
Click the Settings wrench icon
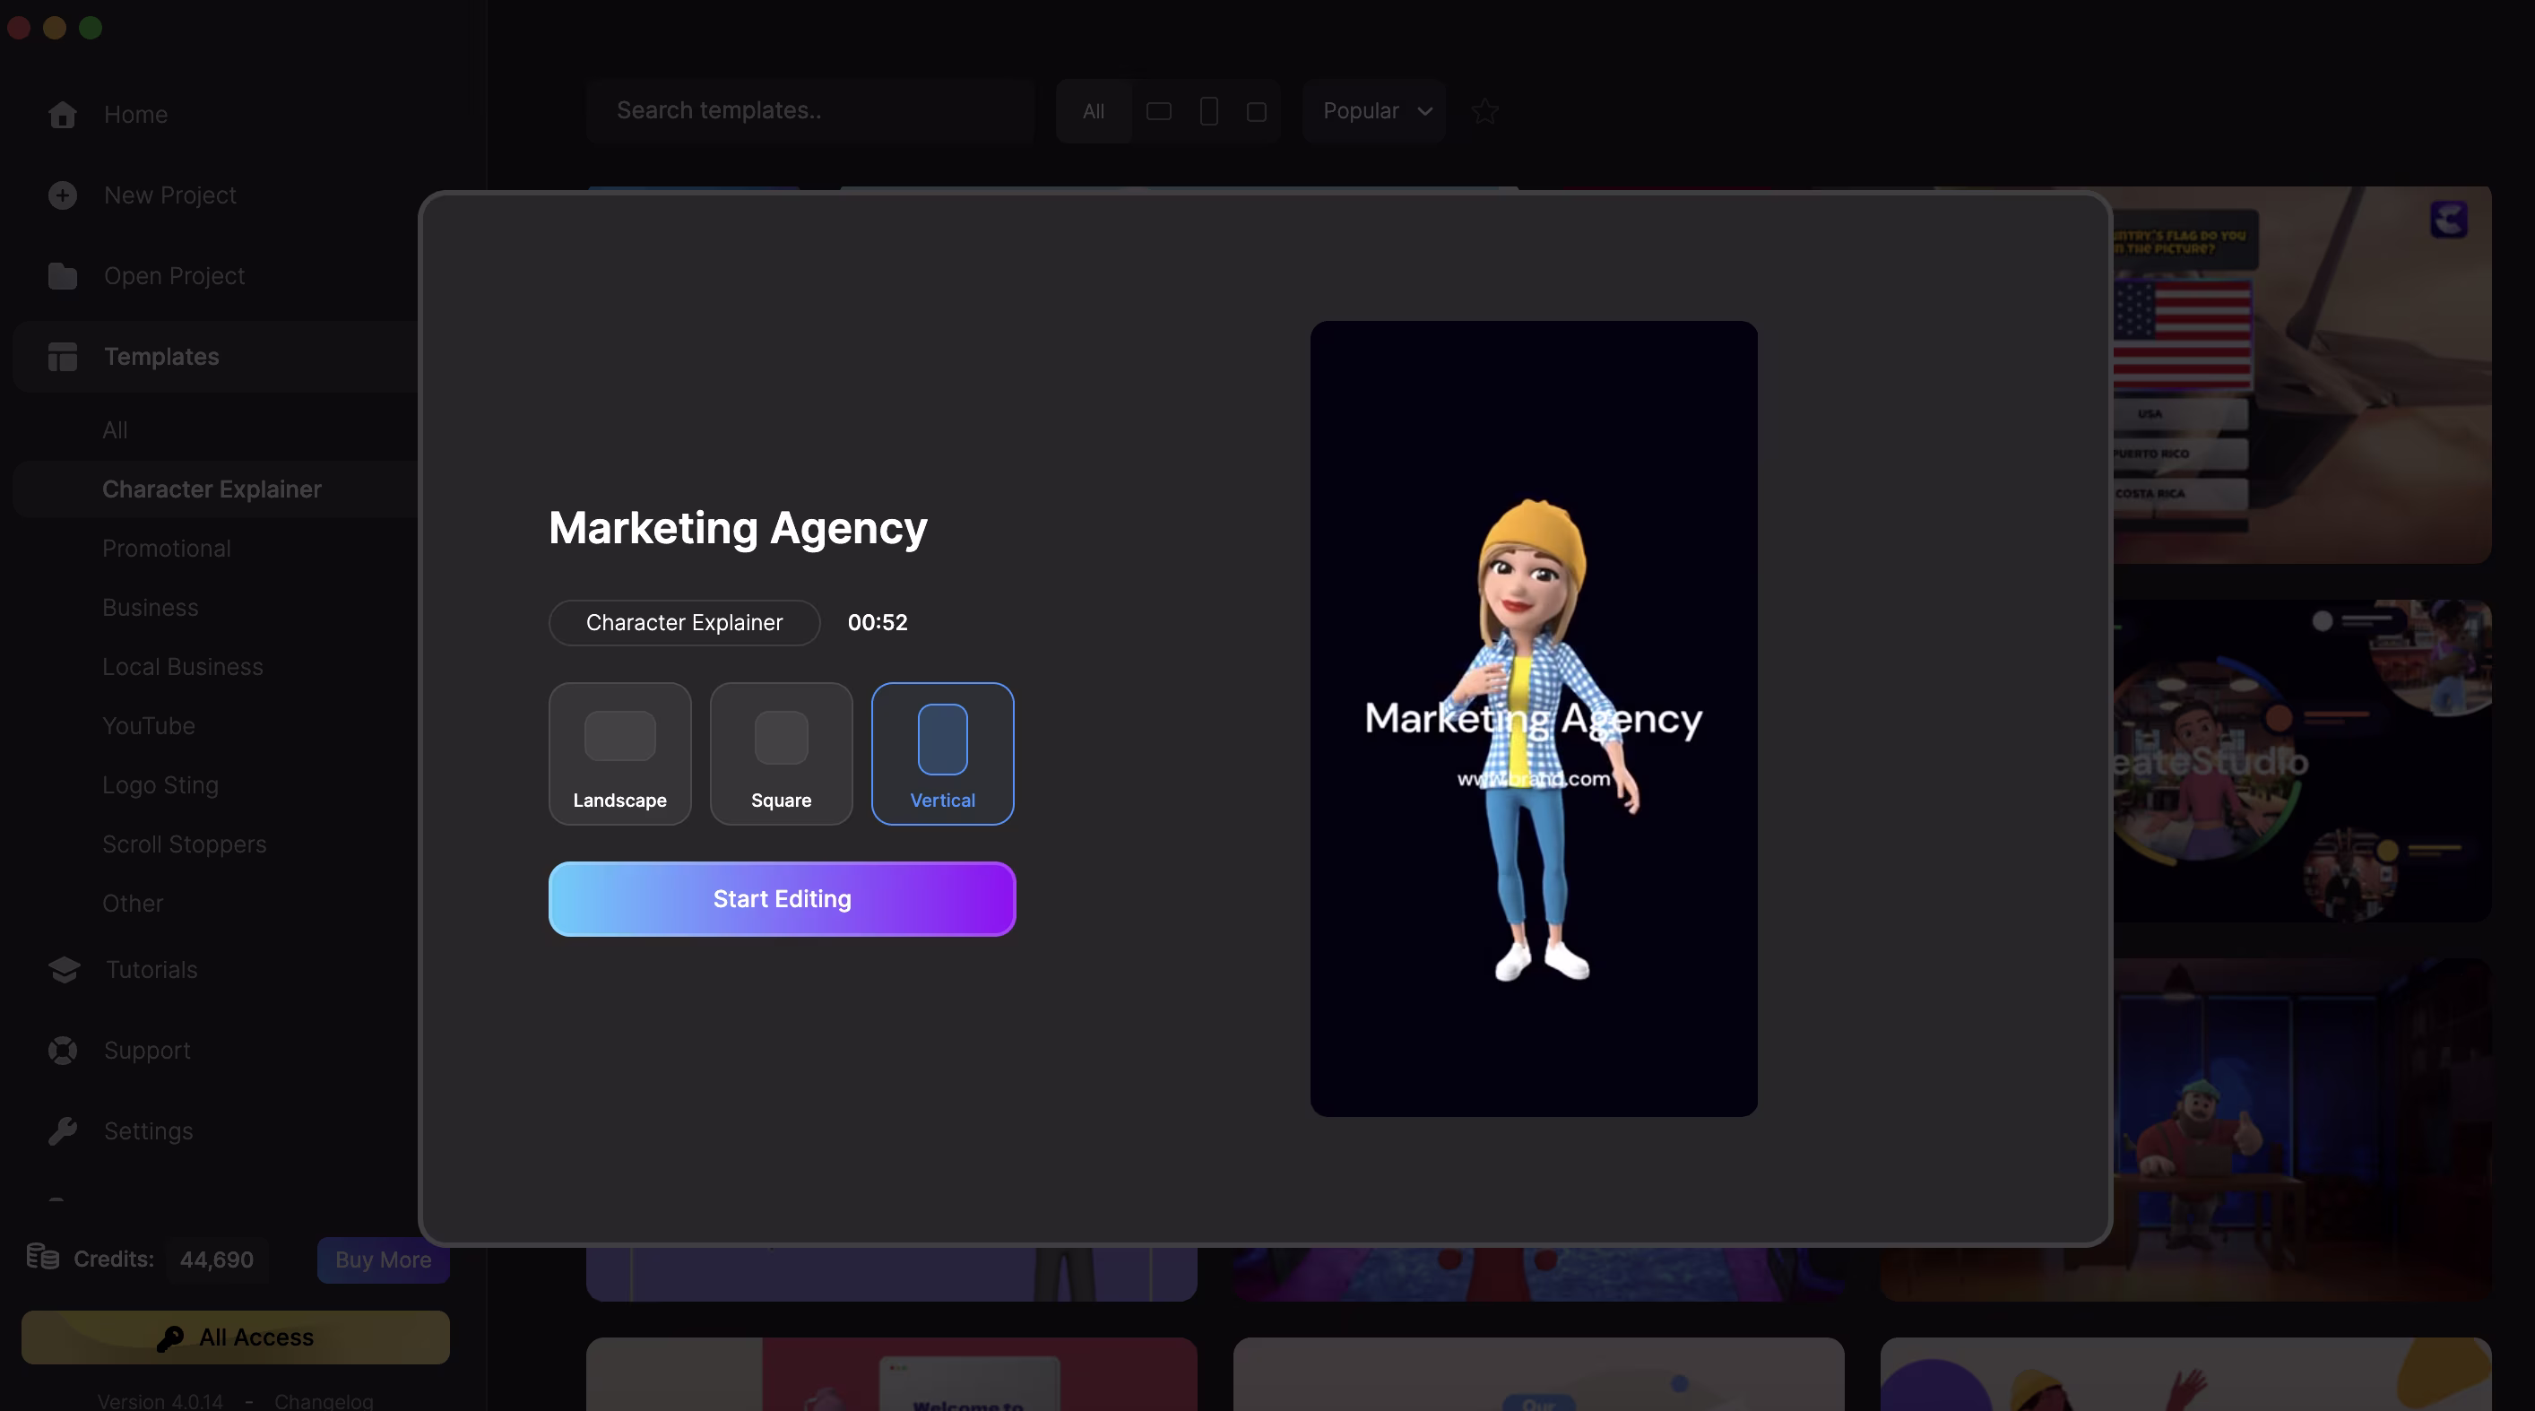click(x=62, y=1131)
